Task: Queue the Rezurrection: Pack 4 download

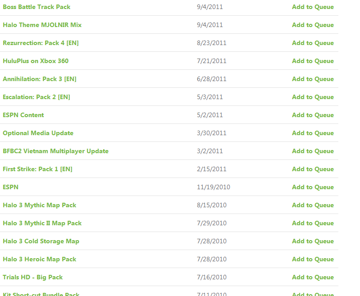Action: click(313, 43)
